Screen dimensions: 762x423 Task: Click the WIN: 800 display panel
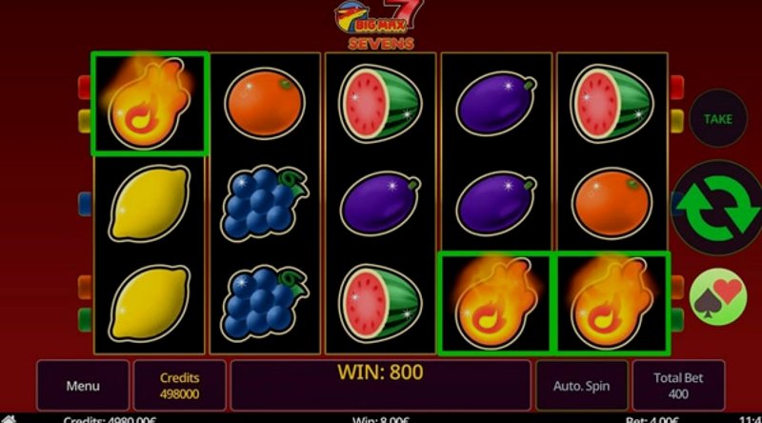(380, 386)
